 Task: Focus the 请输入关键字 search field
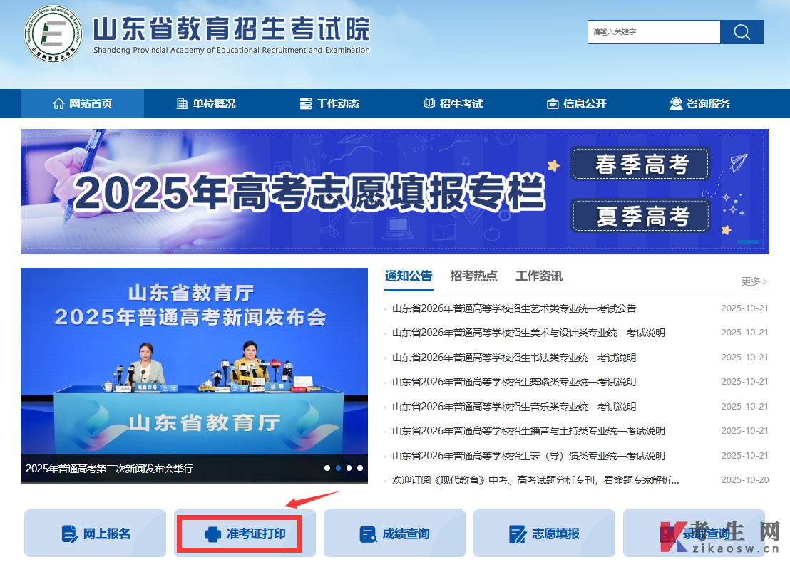click(654, 32)
